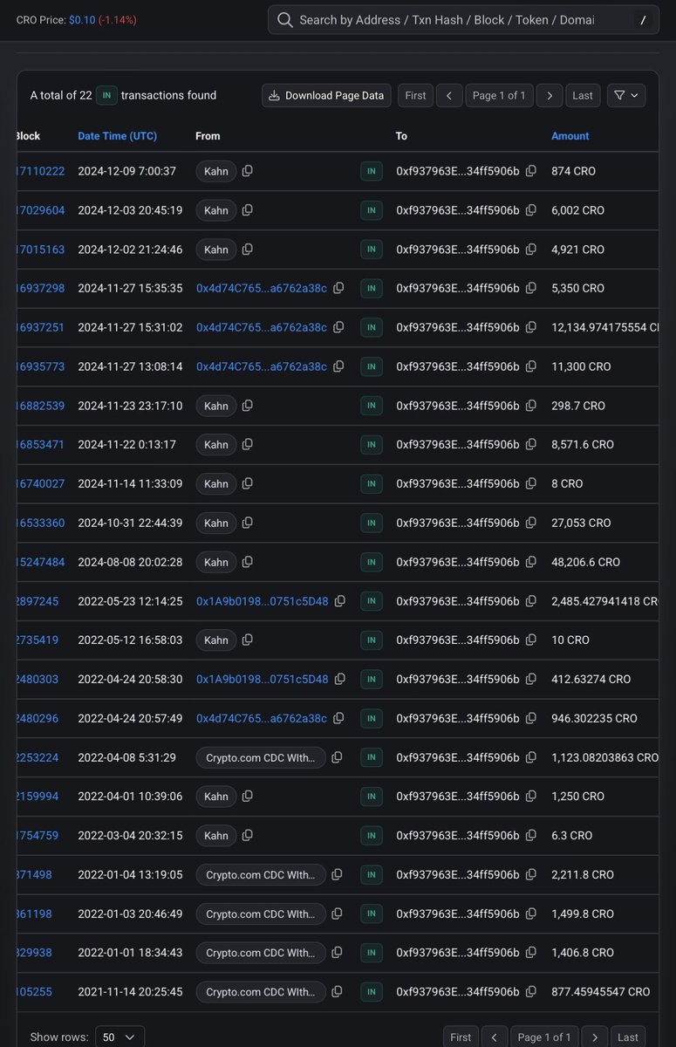The height and width of the screenshot is (1047, 676).
Task: Copy From address in 2,211.8 CRO row
Action: pos(338,874)
